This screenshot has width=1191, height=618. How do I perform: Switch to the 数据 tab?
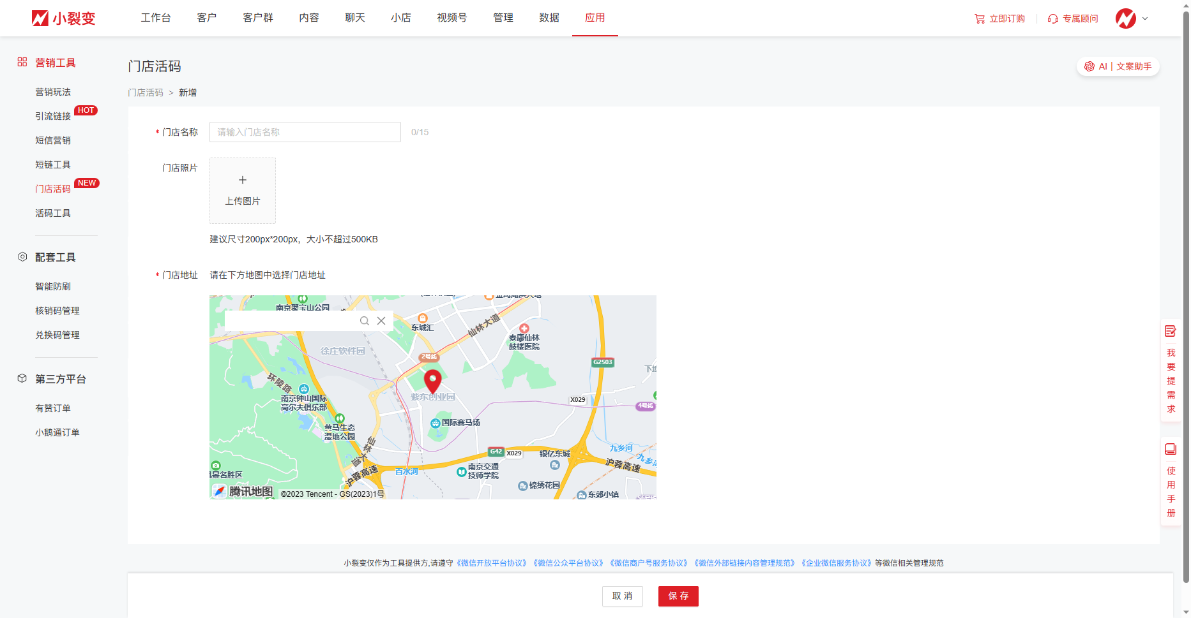coord(549,18)
